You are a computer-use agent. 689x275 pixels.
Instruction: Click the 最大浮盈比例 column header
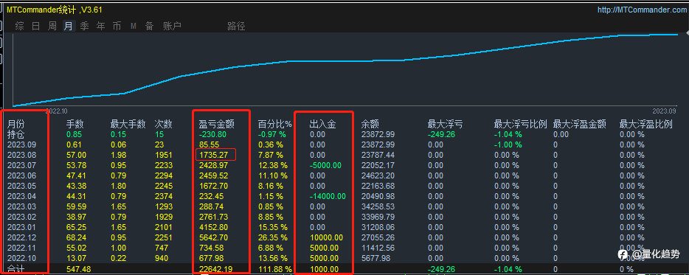pos(646,125)
